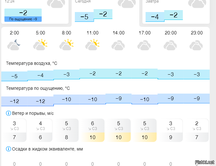
Task: Select the Завтра forecast tab
Action: (x=176, y=12)
